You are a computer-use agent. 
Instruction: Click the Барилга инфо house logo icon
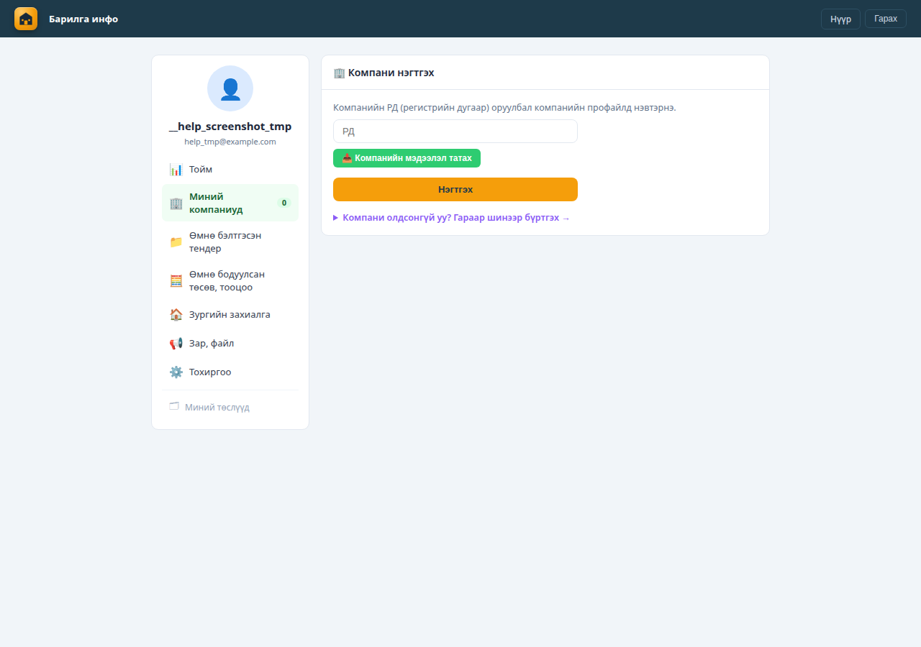(26, 19)
